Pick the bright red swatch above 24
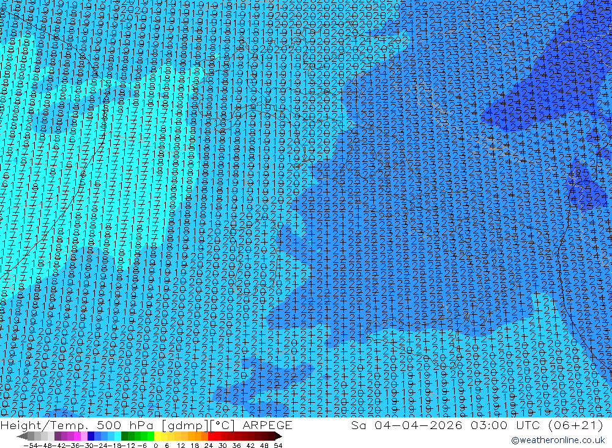The height and width of the screenshot is (448, 612). [x=211, y=436]
